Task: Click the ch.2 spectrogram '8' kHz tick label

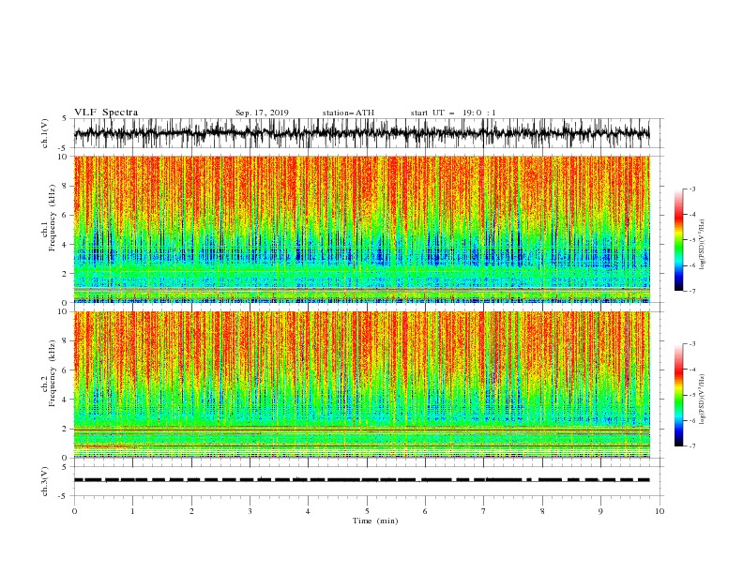Action: point(66,341)
